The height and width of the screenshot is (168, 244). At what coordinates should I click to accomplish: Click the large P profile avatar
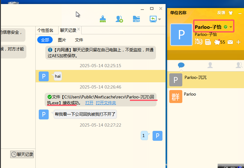click(x=181, y=35)
